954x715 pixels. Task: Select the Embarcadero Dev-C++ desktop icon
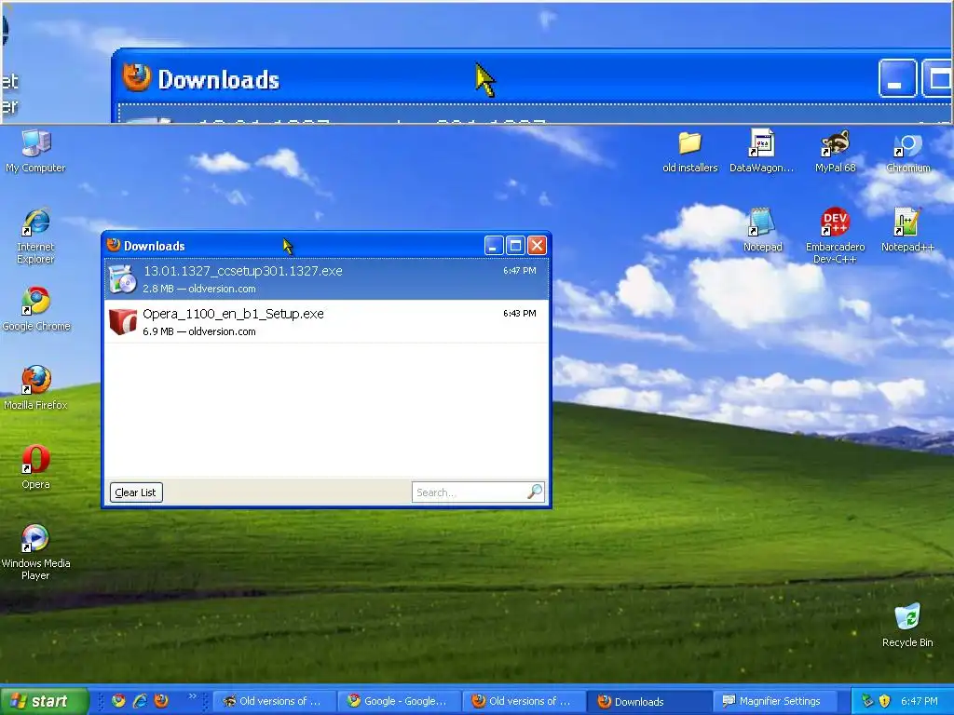click(x=836, y=236)
